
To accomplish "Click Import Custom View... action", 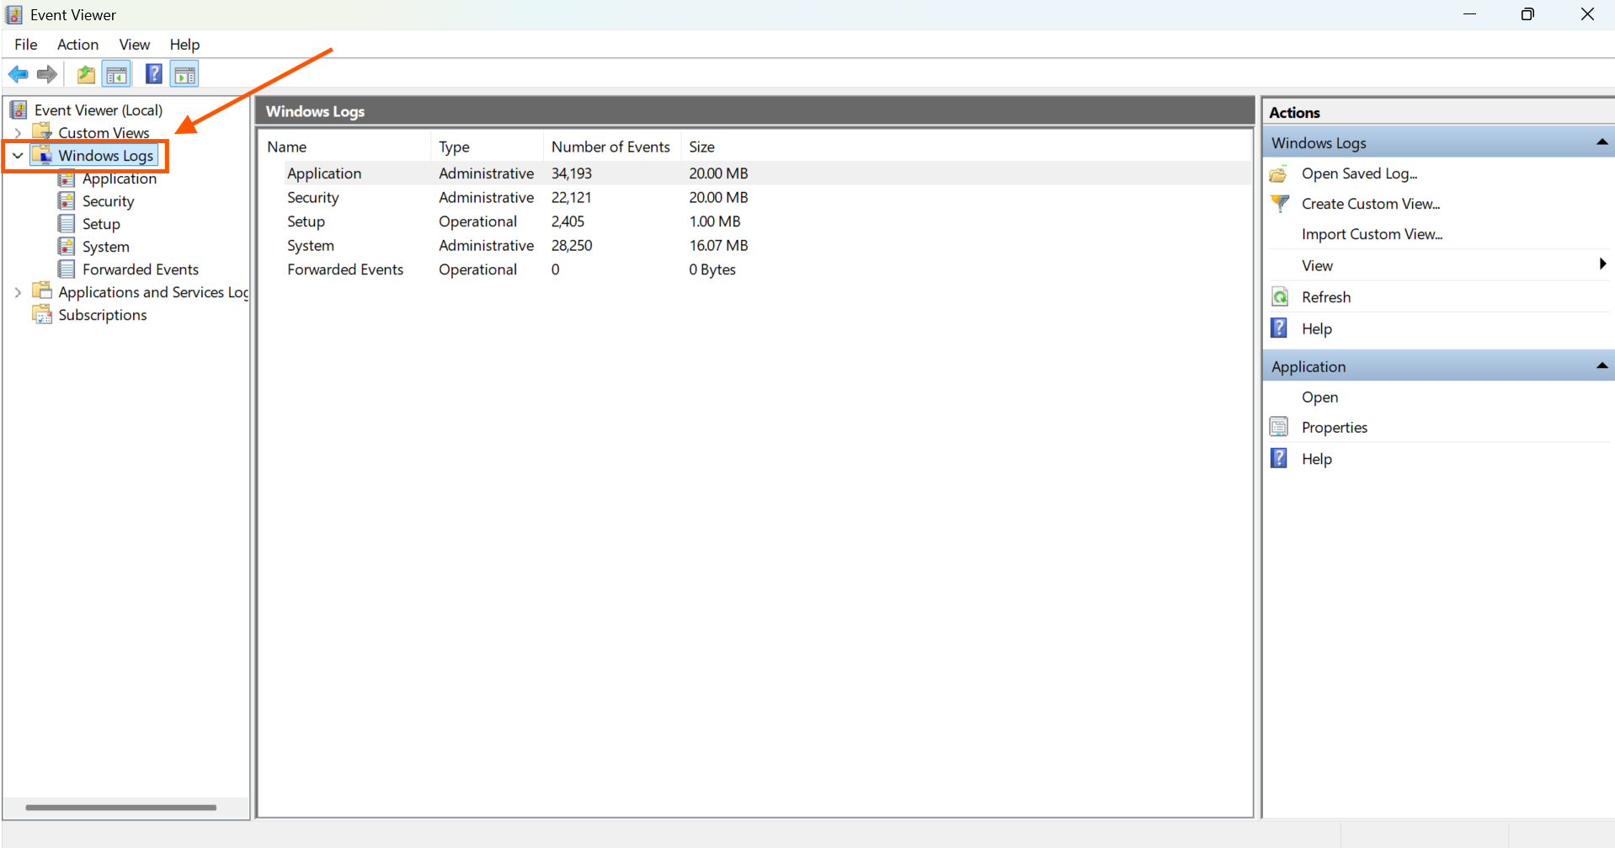I will [1372, 234].
